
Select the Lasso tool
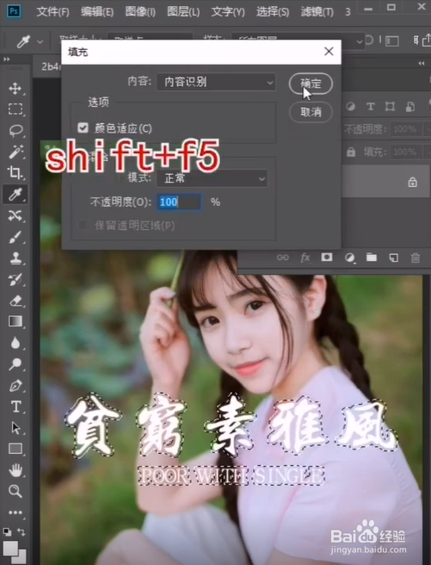(x=15, y=130)
